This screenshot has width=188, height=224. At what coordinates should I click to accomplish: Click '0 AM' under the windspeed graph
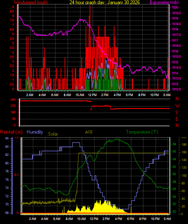[x=167, y=95]
